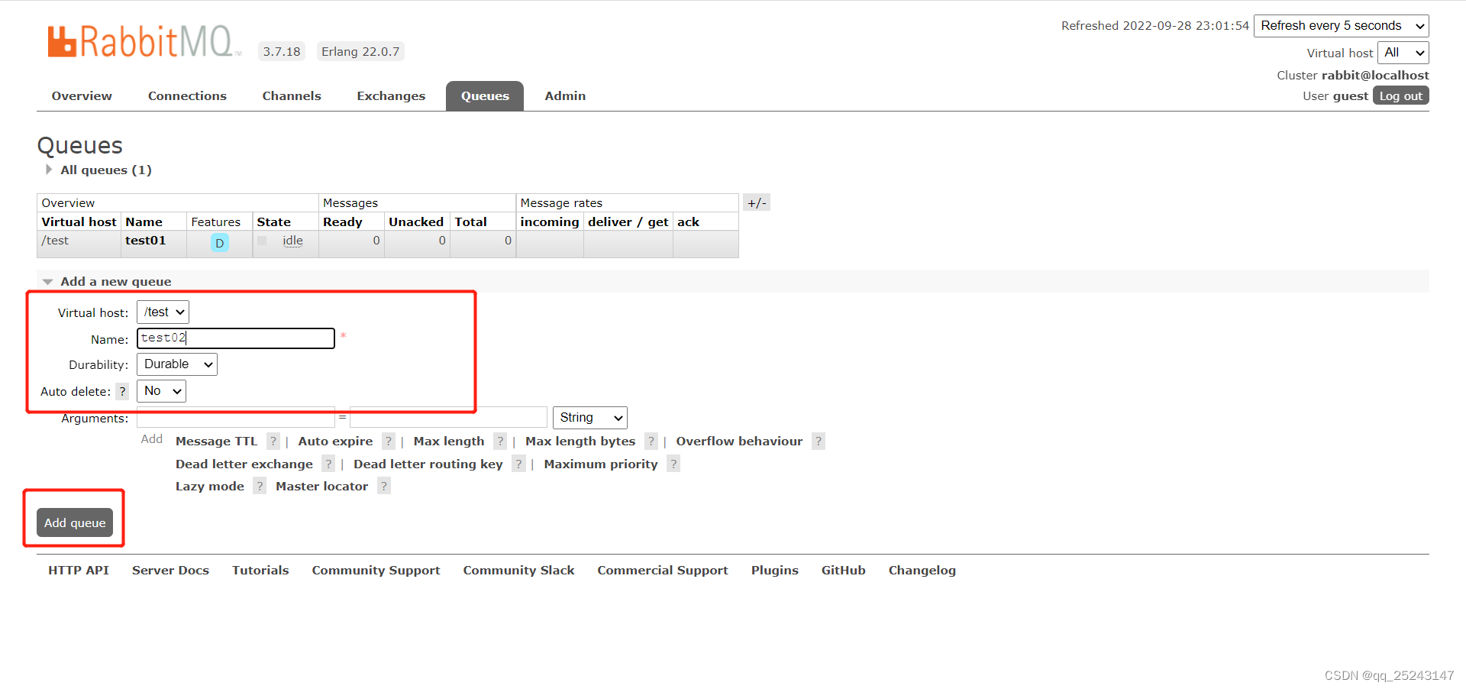Open help for Auto delete option
Image resolution: width=1466 pixels, height=689 pixels.
pos(122,391)
